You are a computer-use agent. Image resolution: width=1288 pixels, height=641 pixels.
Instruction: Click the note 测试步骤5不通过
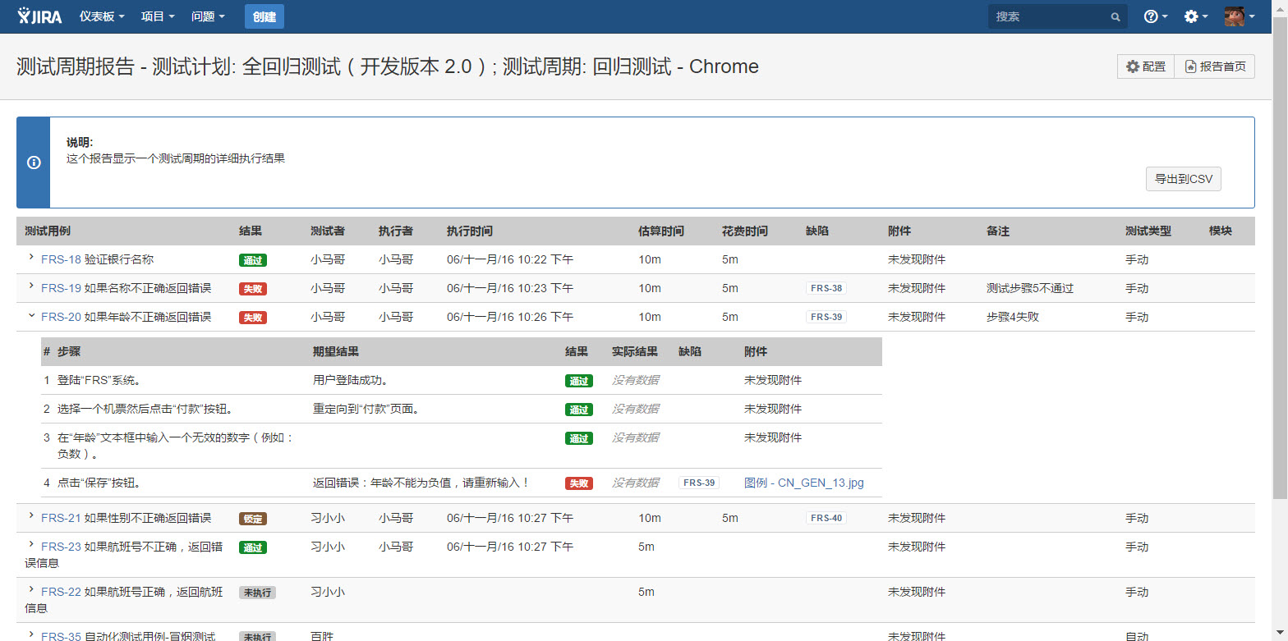pyautogui.click(x=1030, y=288)
